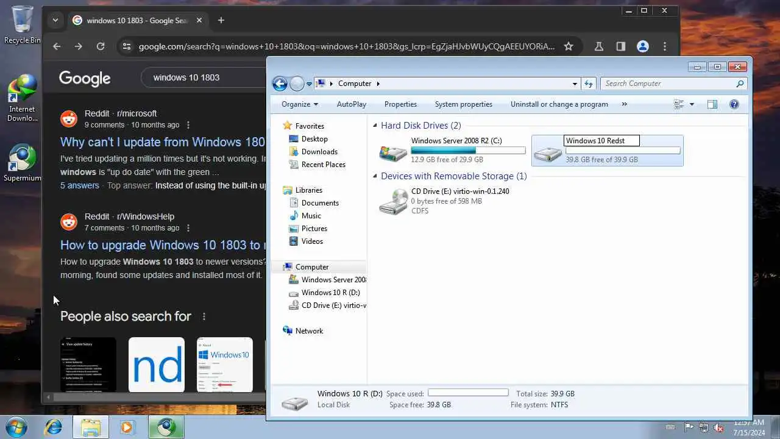The height and width of the screenshot is (439, 780).
Task: Open Recycle Bin desktop icon
Action: click(x=23, y=25)
